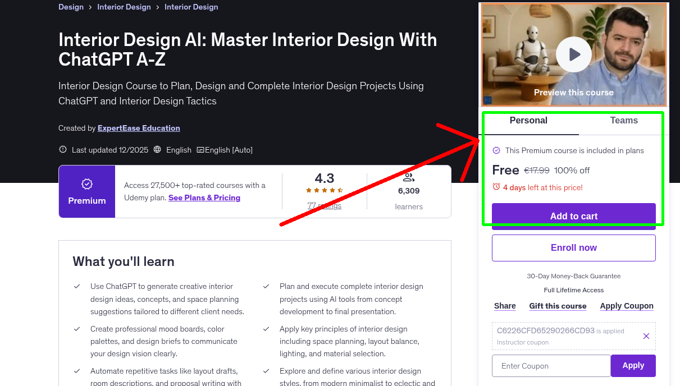Open the 77 ratings link

coord(324,205)
